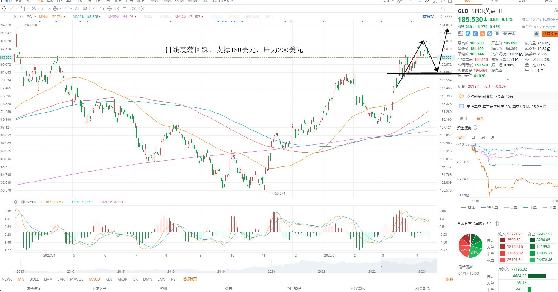Click timeline navigator overview strip
The height and width of the screenshot is (292, 558).
tap(225, 266)
